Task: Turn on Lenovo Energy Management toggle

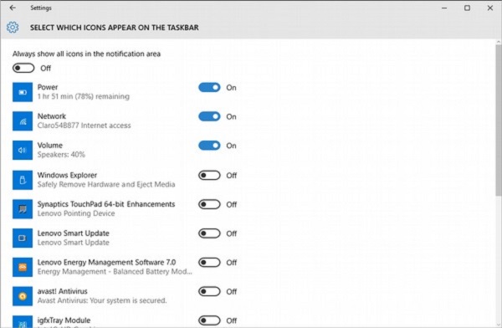Action: point(209,263)
